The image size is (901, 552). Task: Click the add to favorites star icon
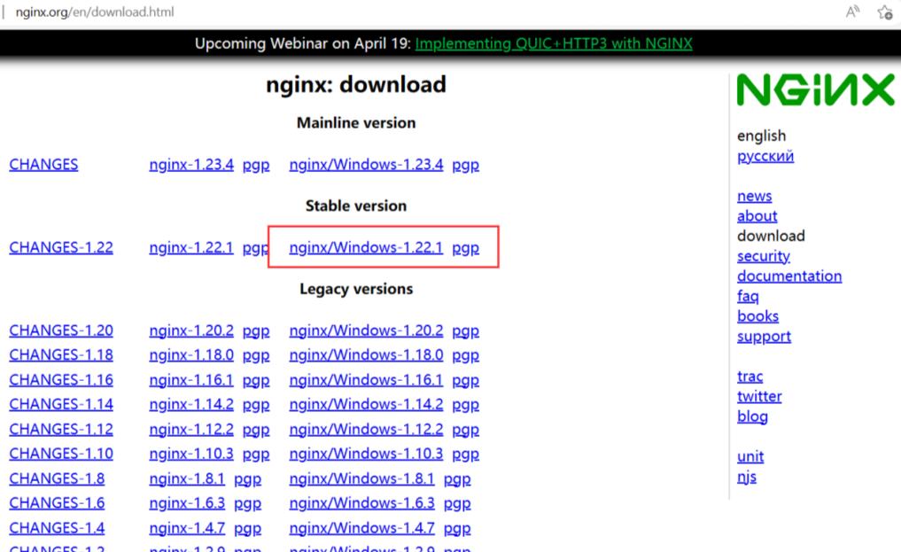[885, 12]
